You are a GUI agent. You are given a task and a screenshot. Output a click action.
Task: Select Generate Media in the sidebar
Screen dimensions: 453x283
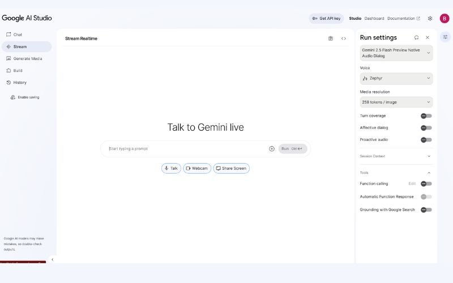27,58
